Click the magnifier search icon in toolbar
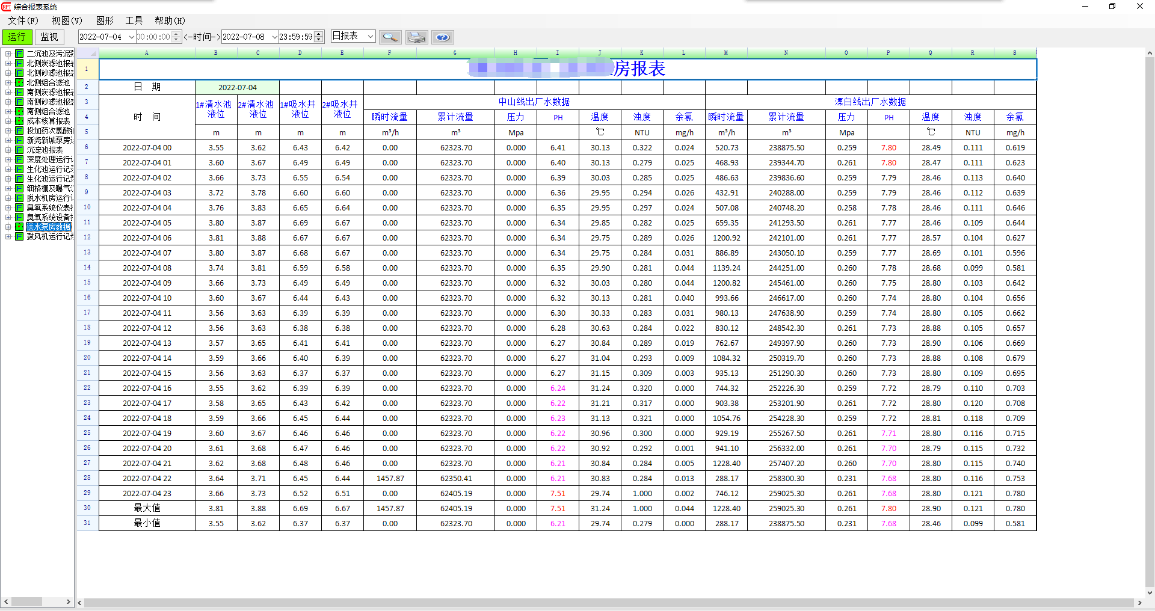Viewport: 1155px width, 611px height. 390,37
